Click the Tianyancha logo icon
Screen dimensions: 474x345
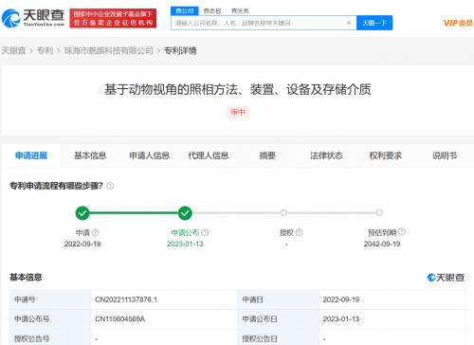[11, 18]
